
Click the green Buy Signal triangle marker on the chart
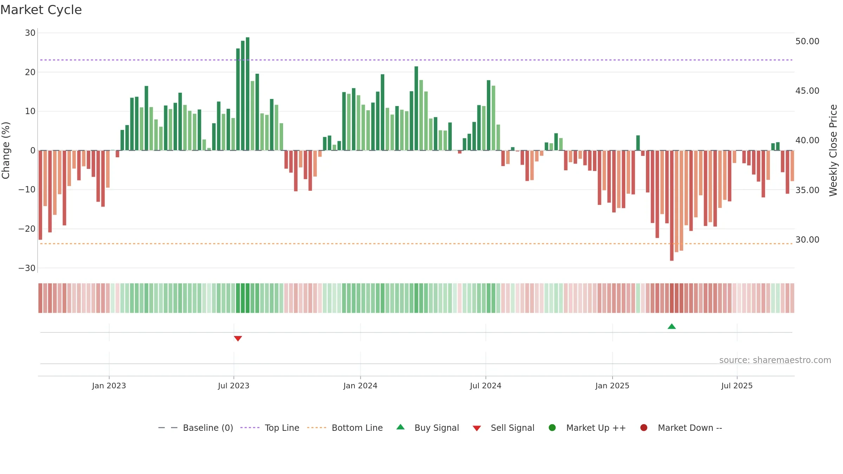click(x=672, y=327)
